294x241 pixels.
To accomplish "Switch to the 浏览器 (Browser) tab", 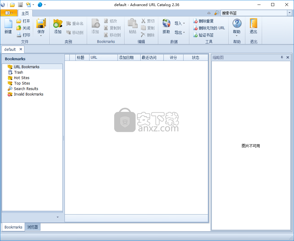I will click(32, 227).
